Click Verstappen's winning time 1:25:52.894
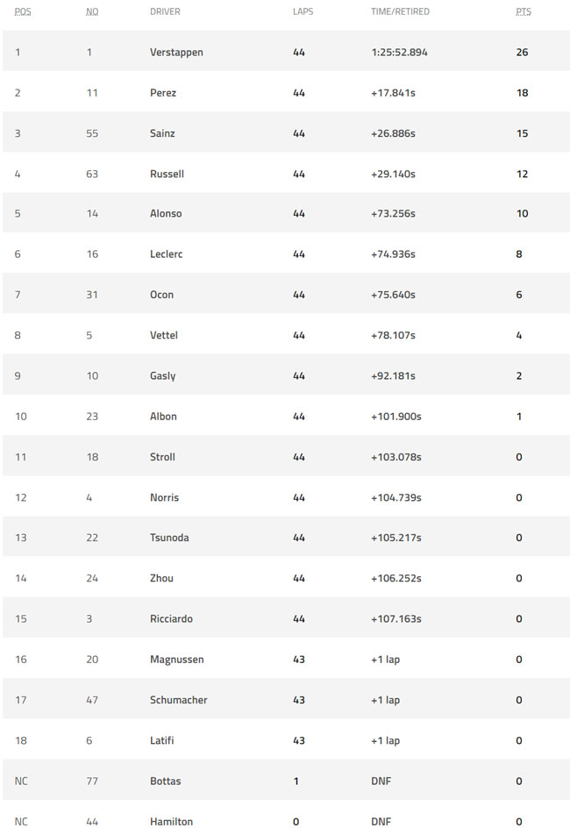Image resolution: width=570 pixels, height=835 pixels. tap(400, 53)
